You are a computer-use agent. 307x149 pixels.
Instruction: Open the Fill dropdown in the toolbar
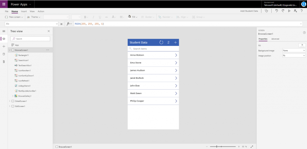tap(133, 17)
